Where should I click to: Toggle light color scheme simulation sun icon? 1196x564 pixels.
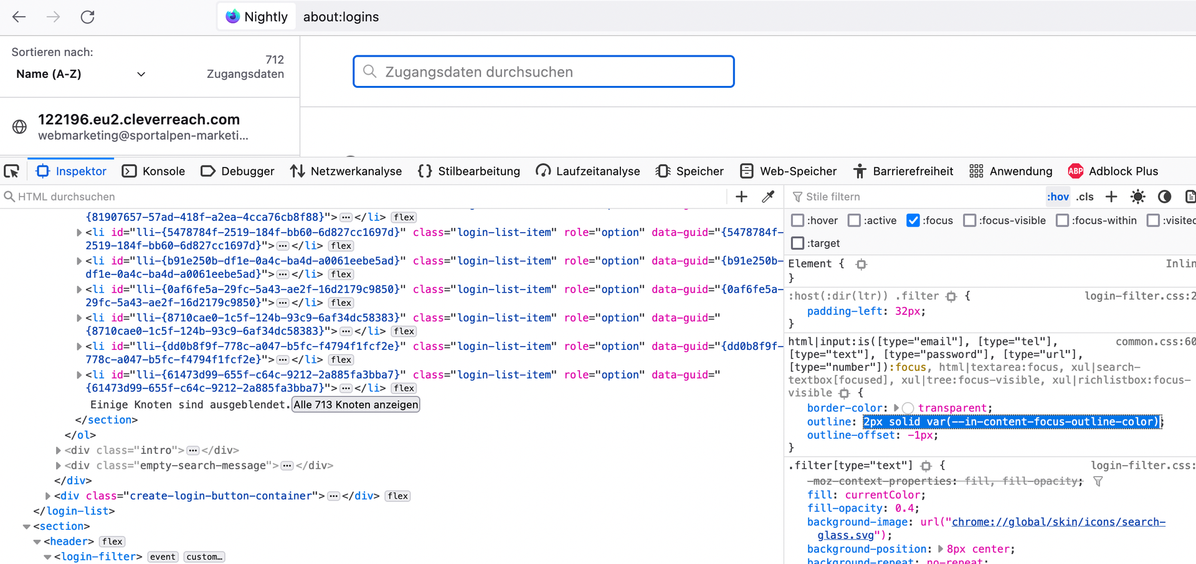[1137, 197]
